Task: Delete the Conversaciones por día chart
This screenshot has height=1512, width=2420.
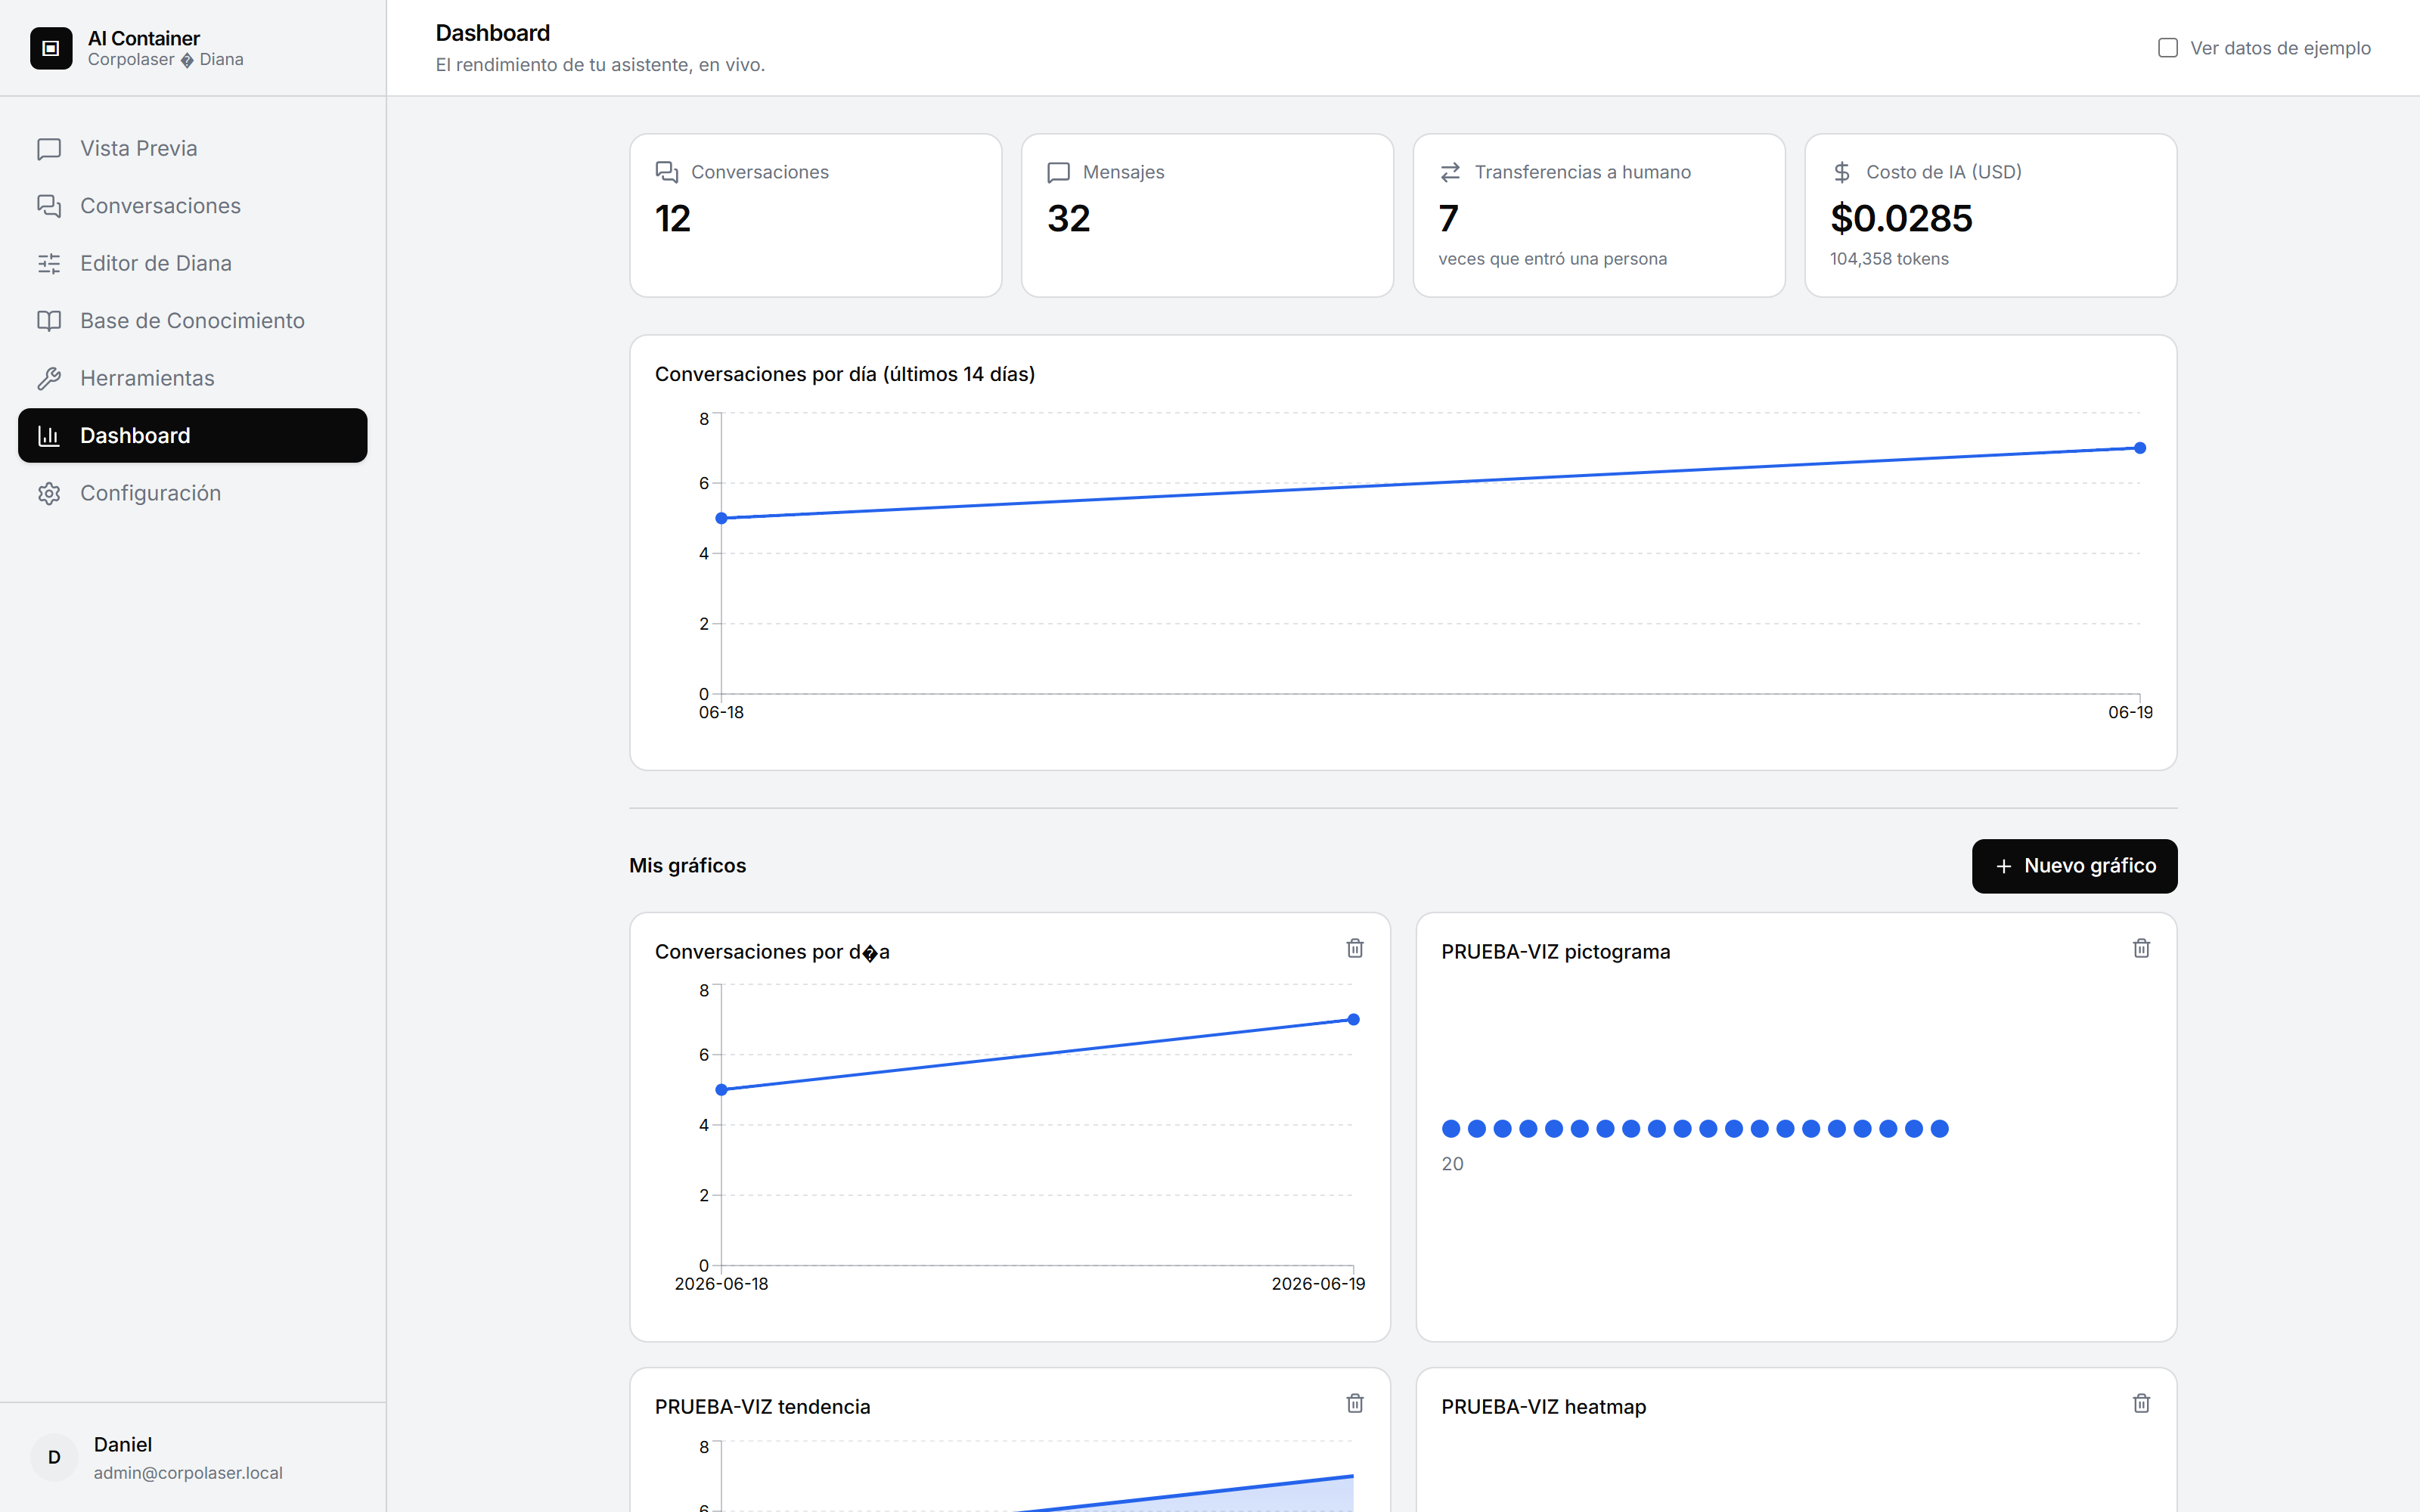Action: 1355,948
